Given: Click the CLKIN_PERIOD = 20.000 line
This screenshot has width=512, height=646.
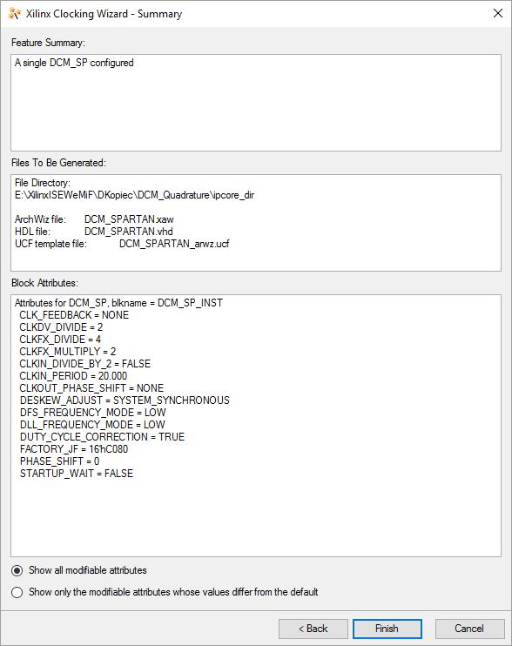Looking at the screenshot, I should (73, 376).
